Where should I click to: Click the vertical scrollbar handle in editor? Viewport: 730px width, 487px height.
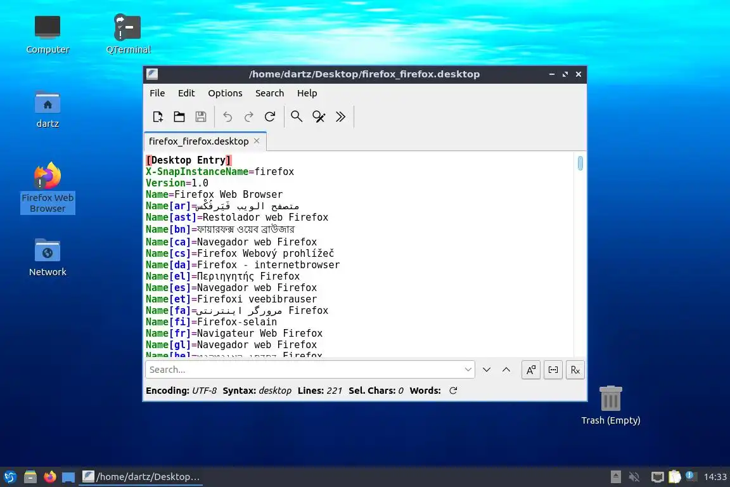(x=580, y=163)
